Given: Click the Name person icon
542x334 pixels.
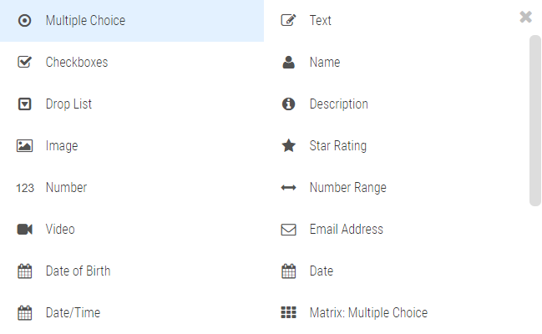Looking at the screenshot, I should (289, 63).
